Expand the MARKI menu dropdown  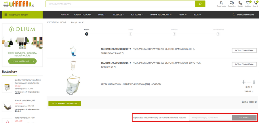pos(102,14)
